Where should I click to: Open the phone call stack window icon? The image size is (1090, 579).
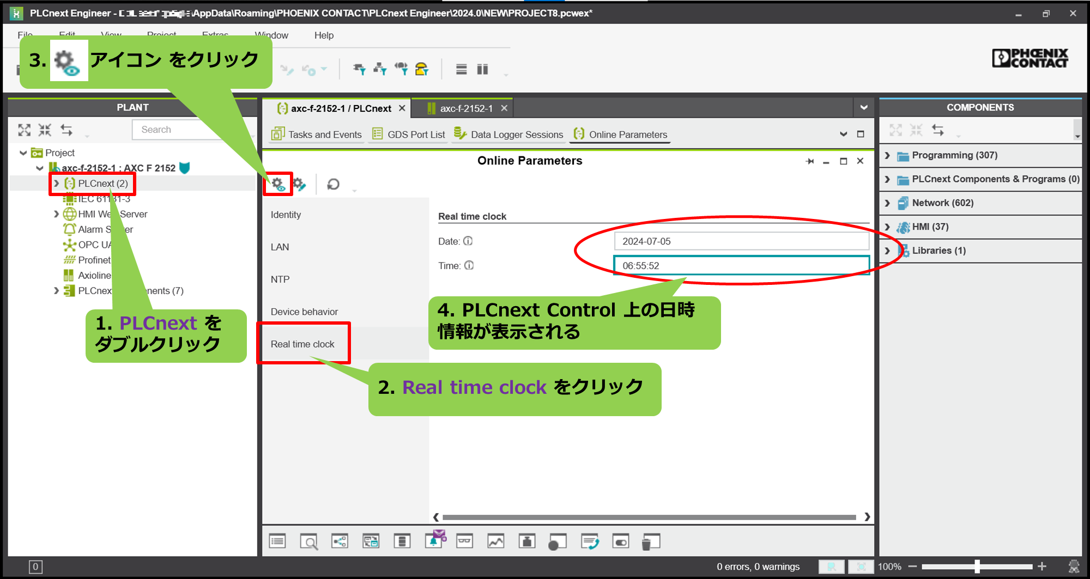590,541
